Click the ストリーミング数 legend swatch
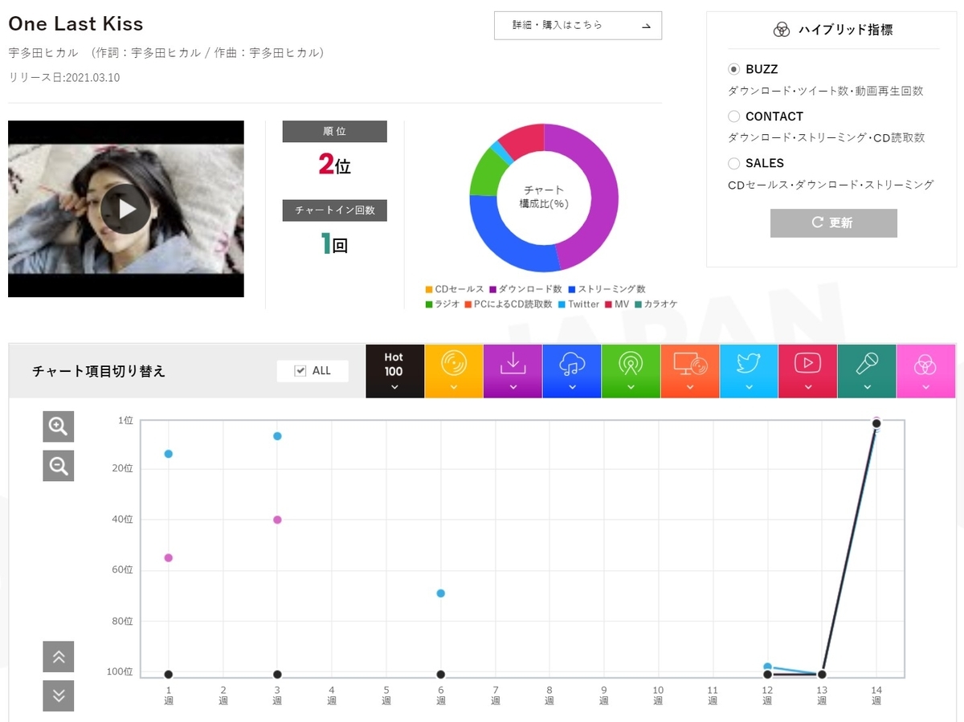Viewport: 964px width, 722px height. pyautogui.click(x=571, y=289)
